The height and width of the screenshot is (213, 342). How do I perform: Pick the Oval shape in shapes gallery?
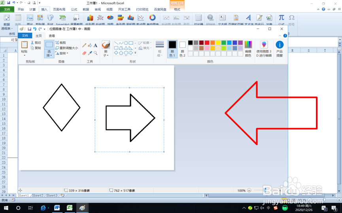[126, 43]
